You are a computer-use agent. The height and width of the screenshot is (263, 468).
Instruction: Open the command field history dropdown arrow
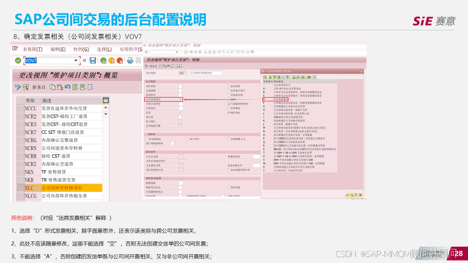click(x=76, y=61)
